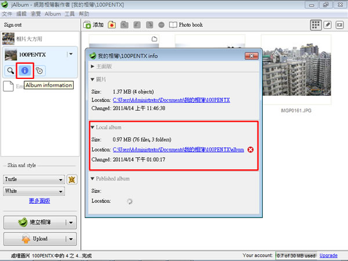Click the new folder star icon
Image resolution: width=348 pixels, height=261 pixels.
112,25
